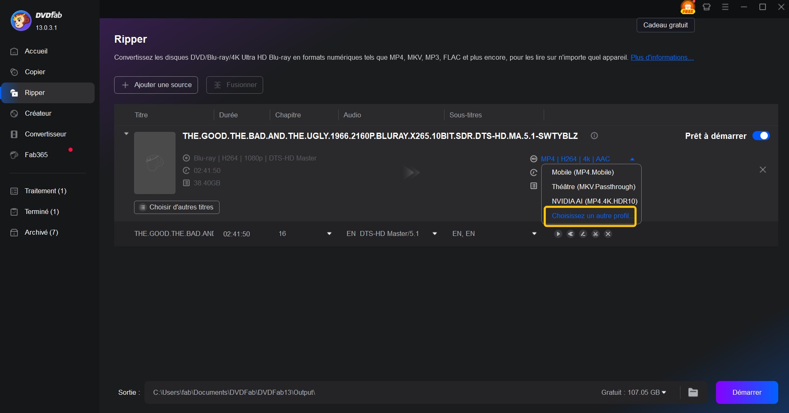Open the trim scissors icon
The height and width of the screenshot is (413, 789).
click(596, 234)
